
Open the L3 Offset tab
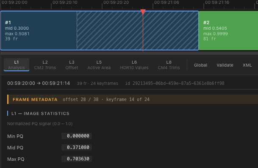pos(72,65)
